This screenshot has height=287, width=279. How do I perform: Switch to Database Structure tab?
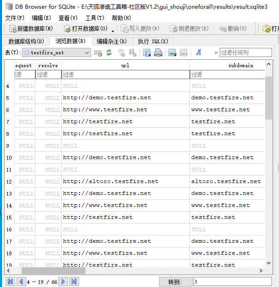pos(27,41)
